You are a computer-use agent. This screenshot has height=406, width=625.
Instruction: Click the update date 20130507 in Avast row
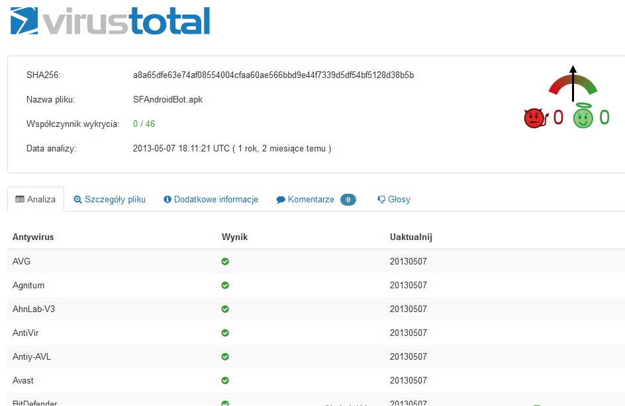[408, 380]
